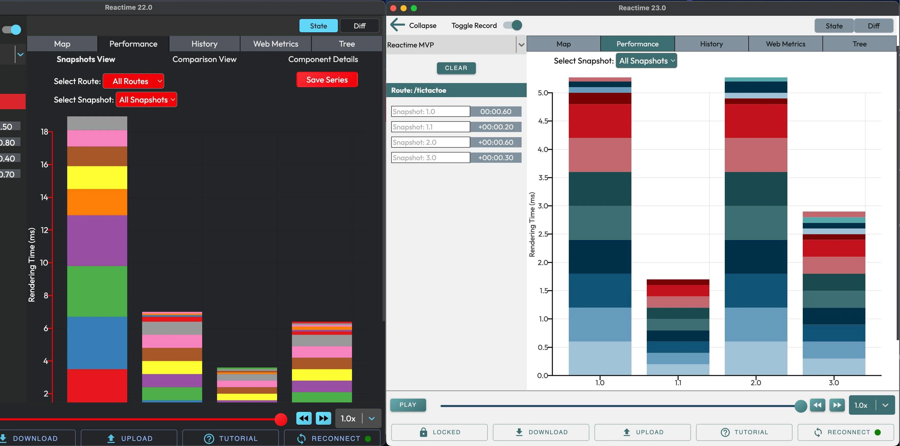Image resolution: width=900 pixels, height=446 pixels.
Task: Toggle the blue switch in Reactime 22.0
Action: pyautogui.click(x=12, y=30)
